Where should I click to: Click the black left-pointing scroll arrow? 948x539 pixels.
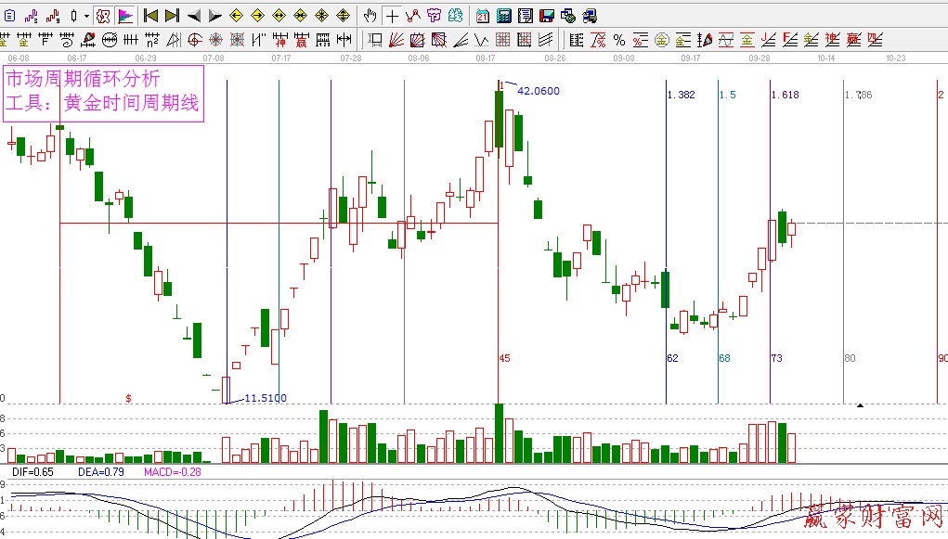coord(193,16)
